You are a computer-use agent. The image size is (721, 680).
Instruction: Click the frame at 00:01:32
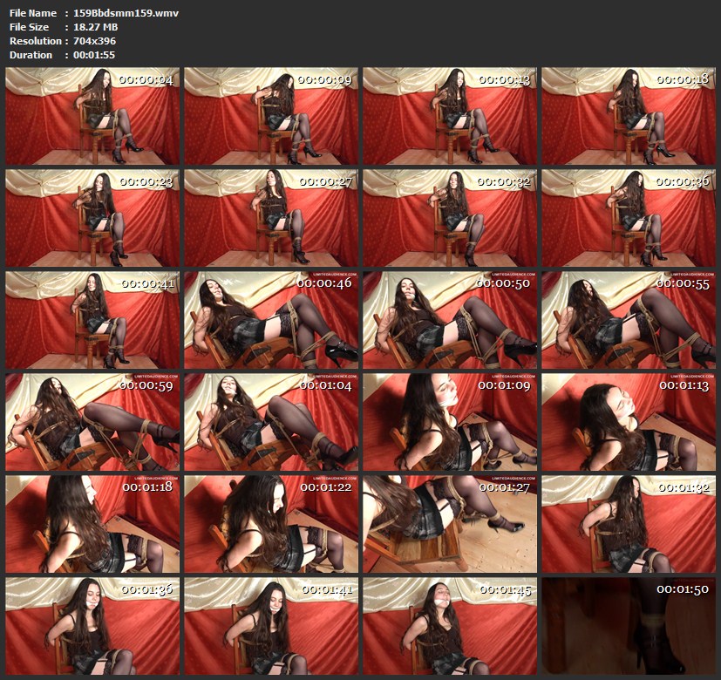(629, 524)
